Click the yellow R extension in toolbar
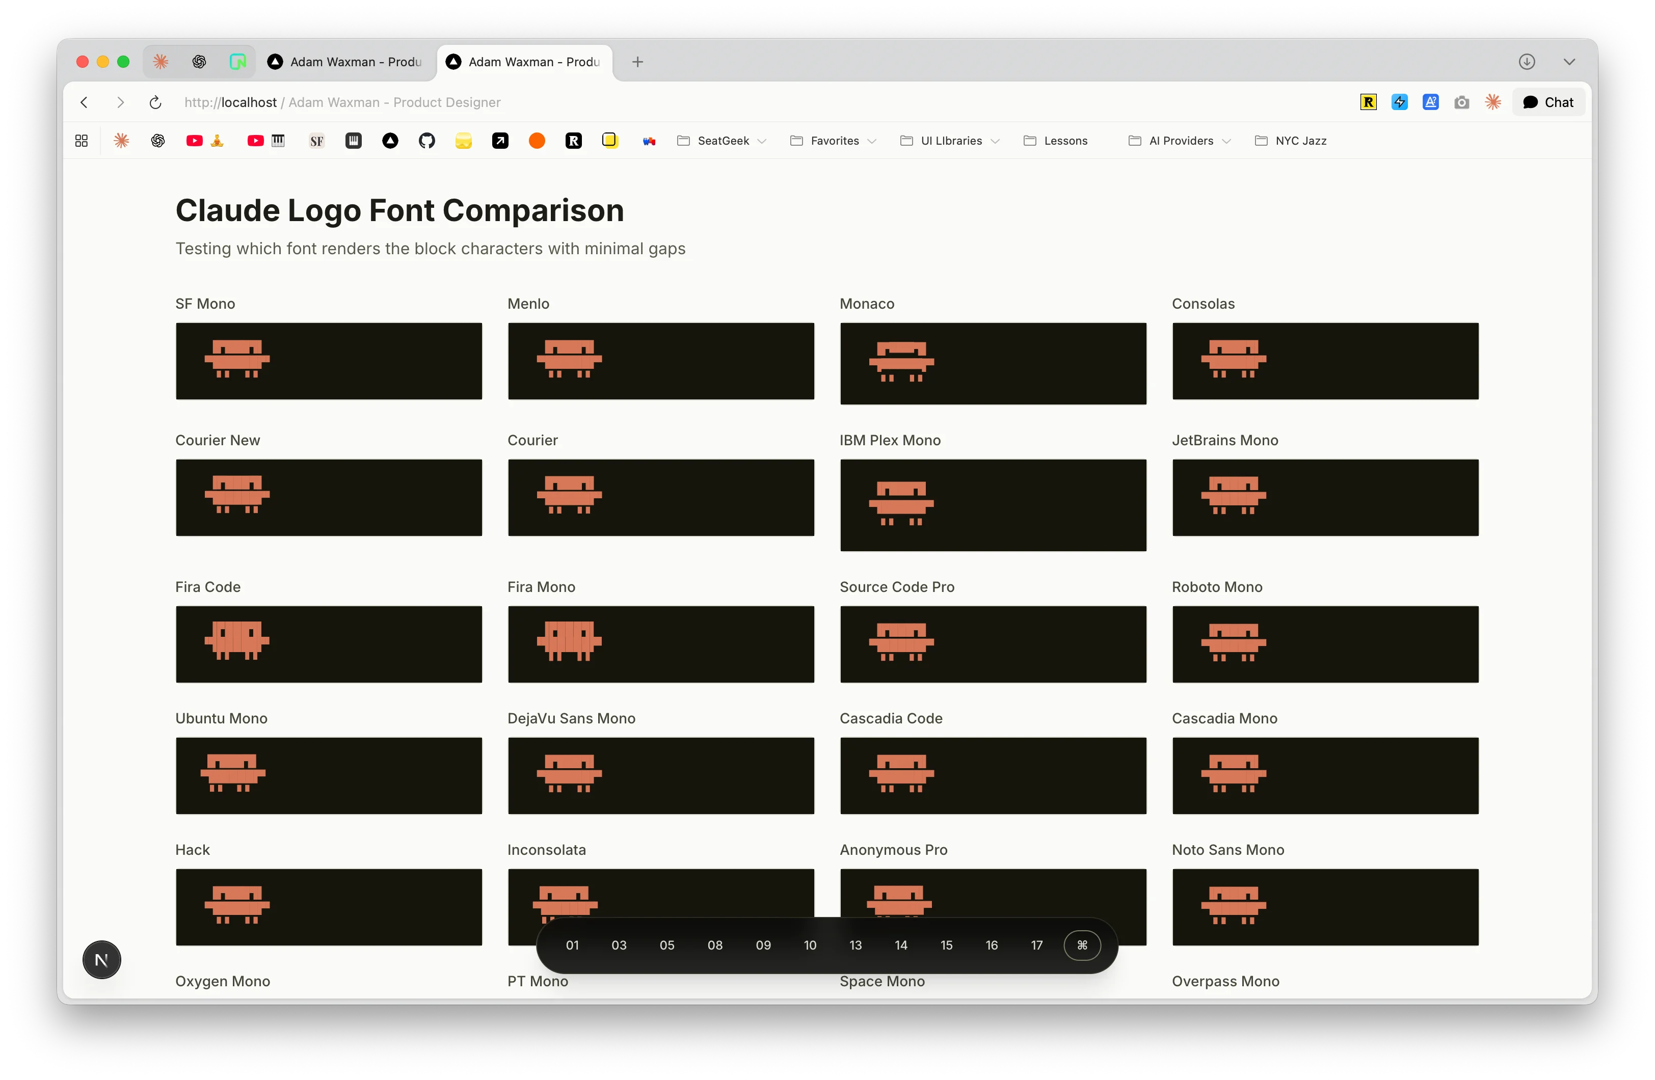Image resolution: width=1655 pixels, height=1080 pixels. [1369, 102]
